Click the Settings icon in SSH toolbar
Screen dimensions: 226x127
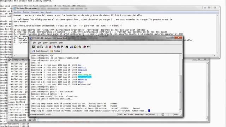(80, 47)
